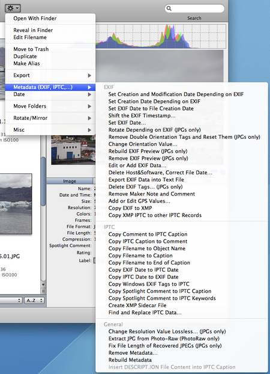Select Rebuild EXIF Preview
270x374 pixels.
[x=182, y=151]
